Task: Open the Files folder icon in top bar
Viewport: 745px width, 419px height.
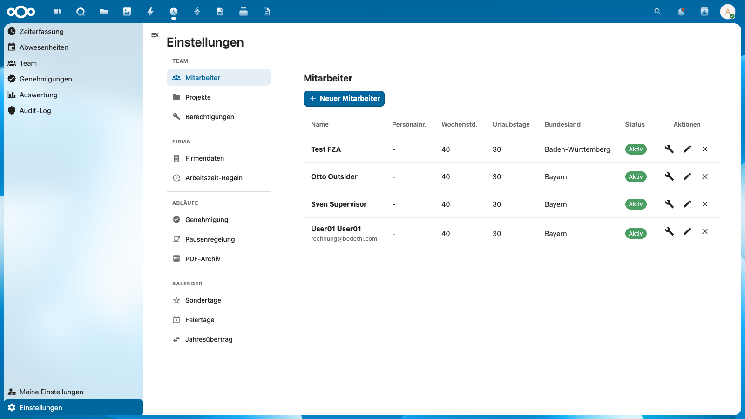Action: tap(104, 12)
